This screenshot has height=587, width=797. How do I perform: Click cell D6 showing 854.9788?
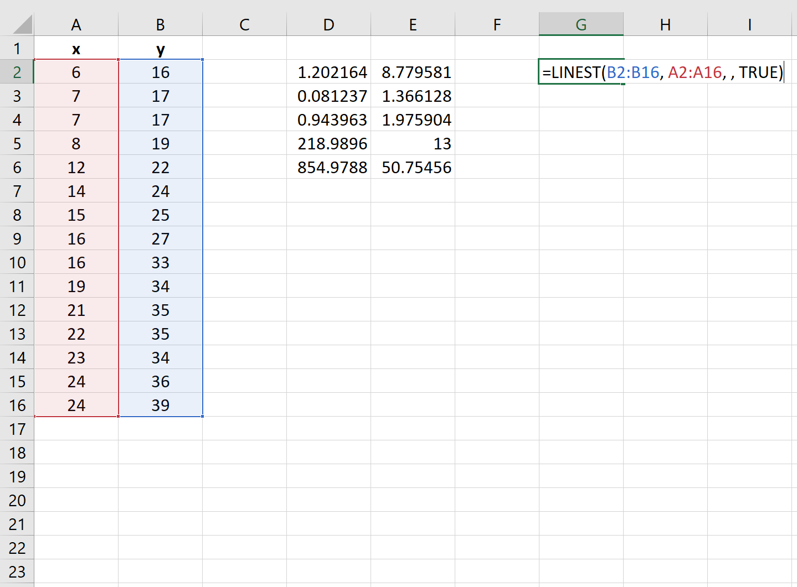(329, 167)
